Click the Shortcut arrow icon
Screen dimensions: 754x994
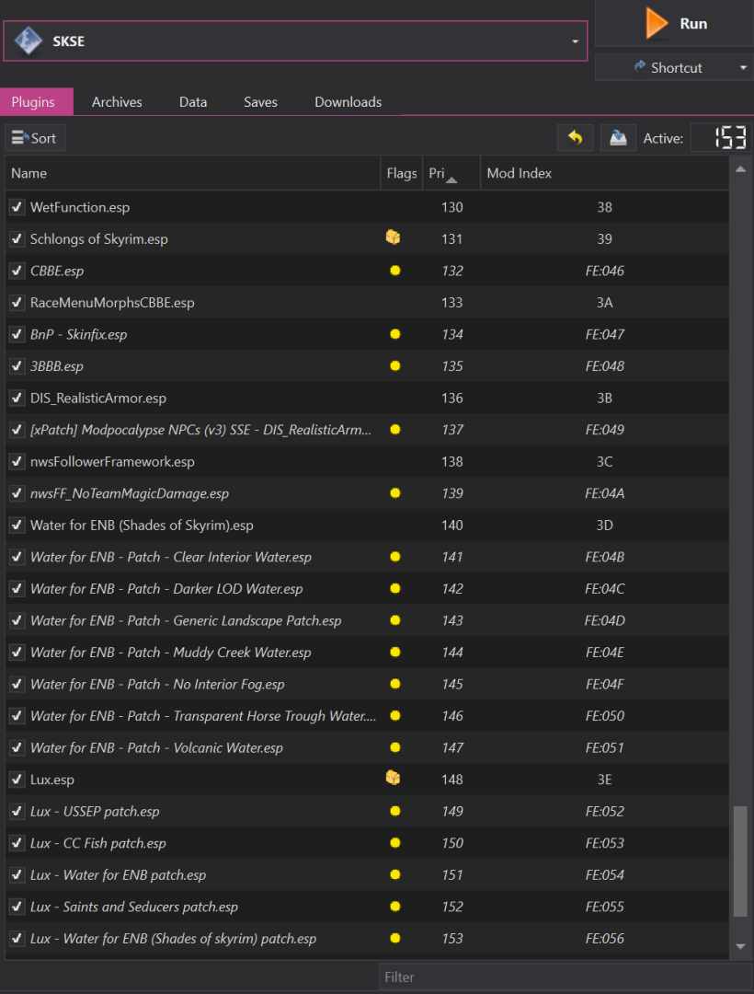[x=640, y=66]
